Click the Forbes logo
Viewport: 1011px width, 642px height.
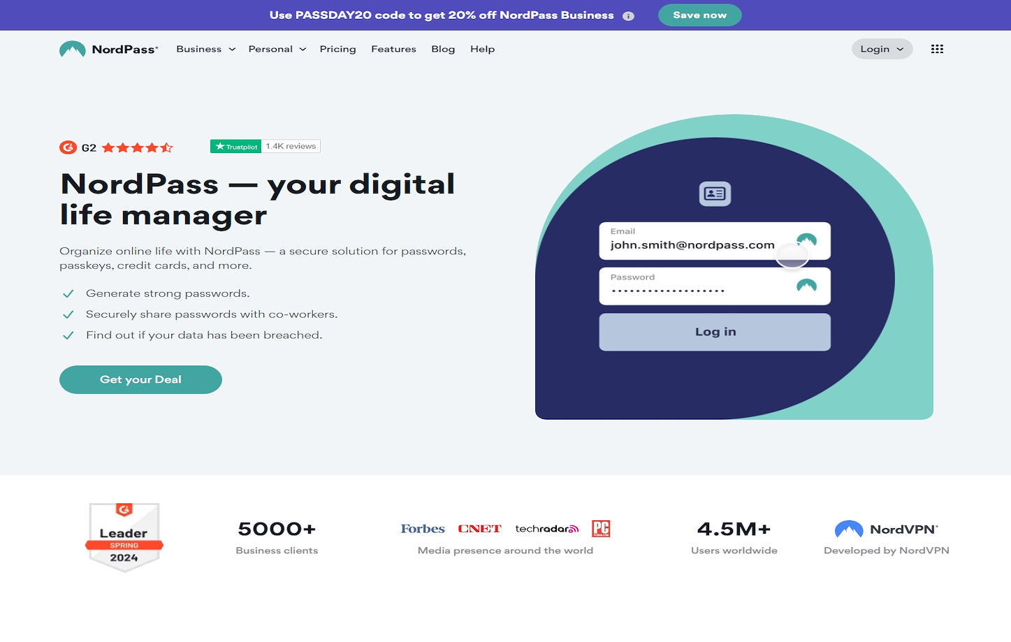pos(423,529)
